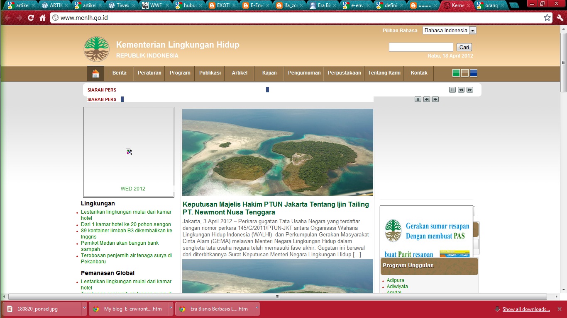Select the brown theme color square
The image size is (567, 318).
(465, 73)
